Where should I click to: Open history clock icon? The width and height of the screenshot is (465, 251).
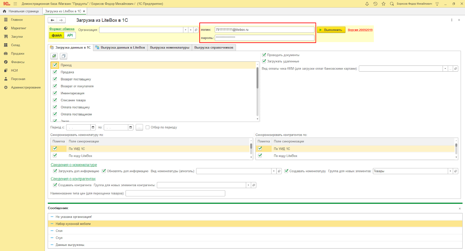tap(375, 4)
